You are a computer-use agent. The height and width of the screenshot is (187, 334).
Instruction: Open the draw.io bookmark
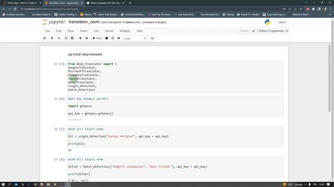click(86, 15)
